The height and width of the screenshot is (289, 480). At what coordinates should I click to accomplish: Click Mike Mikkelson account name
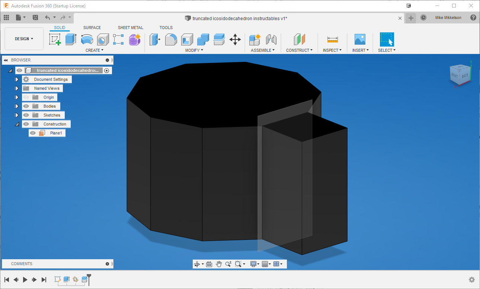[x=449, y=17]
